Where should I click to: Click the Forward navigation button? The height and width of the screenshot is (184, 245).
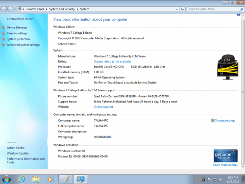10,9
